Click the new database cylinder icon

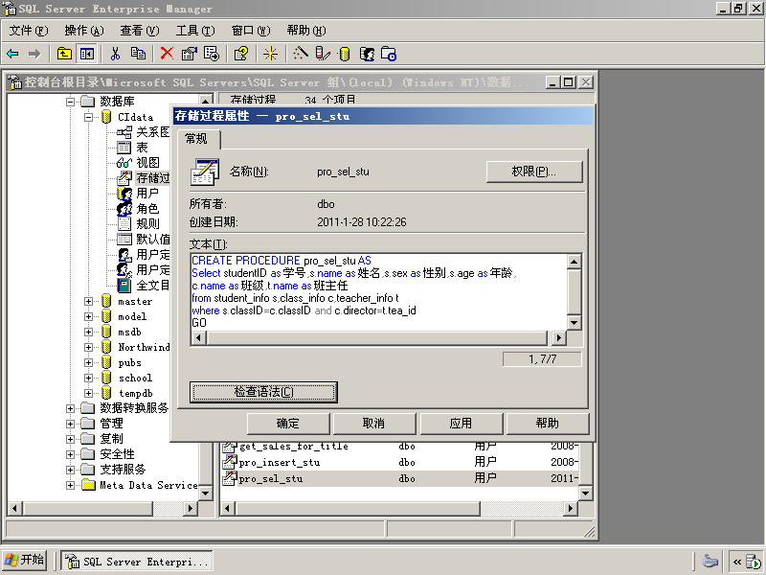coord(345,54)
